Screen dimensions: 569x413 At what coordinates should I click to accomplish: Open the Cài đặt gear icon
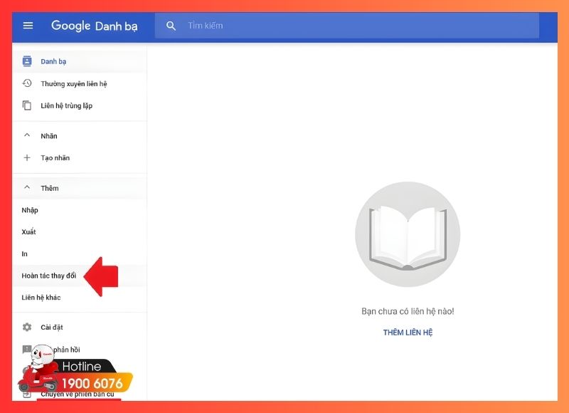[x=27, y=327]
